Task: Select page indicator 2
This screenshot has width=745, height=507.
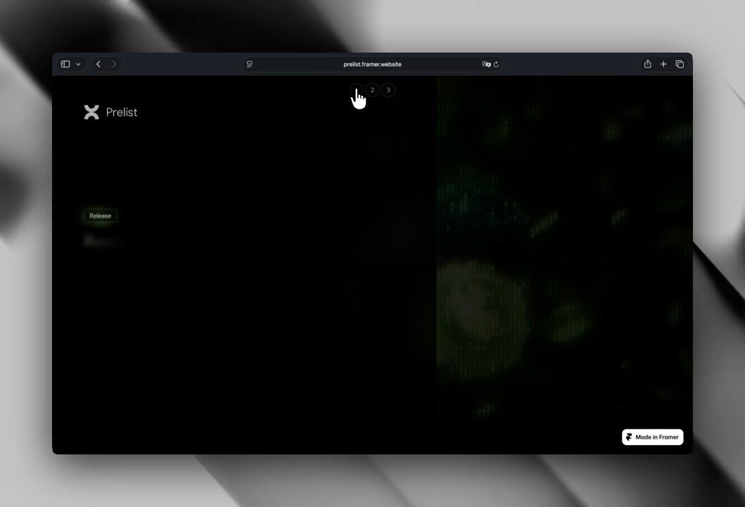Action: pos(372,90)
